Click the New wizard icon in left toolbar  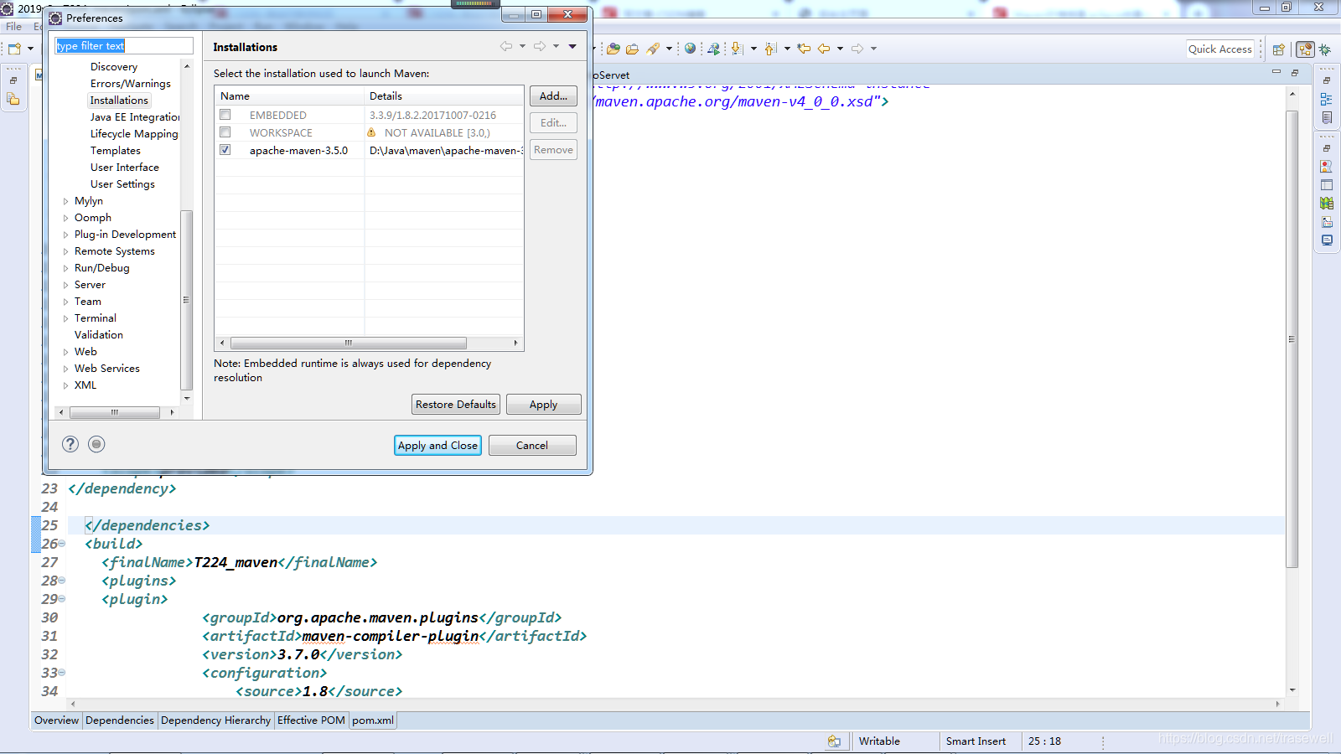click(x=14, y=49)
